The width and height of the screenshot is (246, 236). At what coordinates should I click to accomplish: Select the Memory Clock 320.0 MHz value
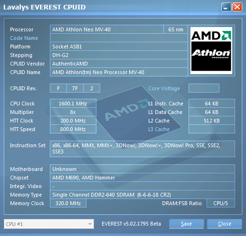[68, 203]
